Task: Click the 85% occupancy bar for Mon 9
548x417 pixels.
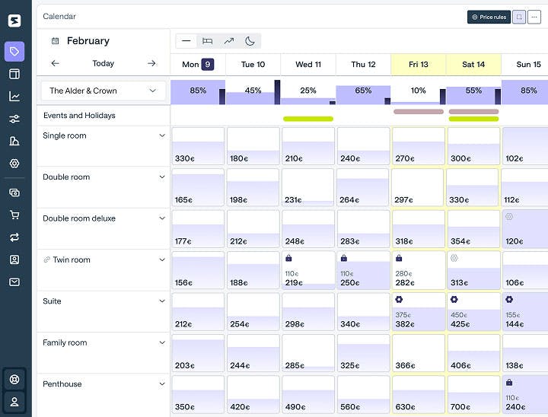Action: point(198,92)
